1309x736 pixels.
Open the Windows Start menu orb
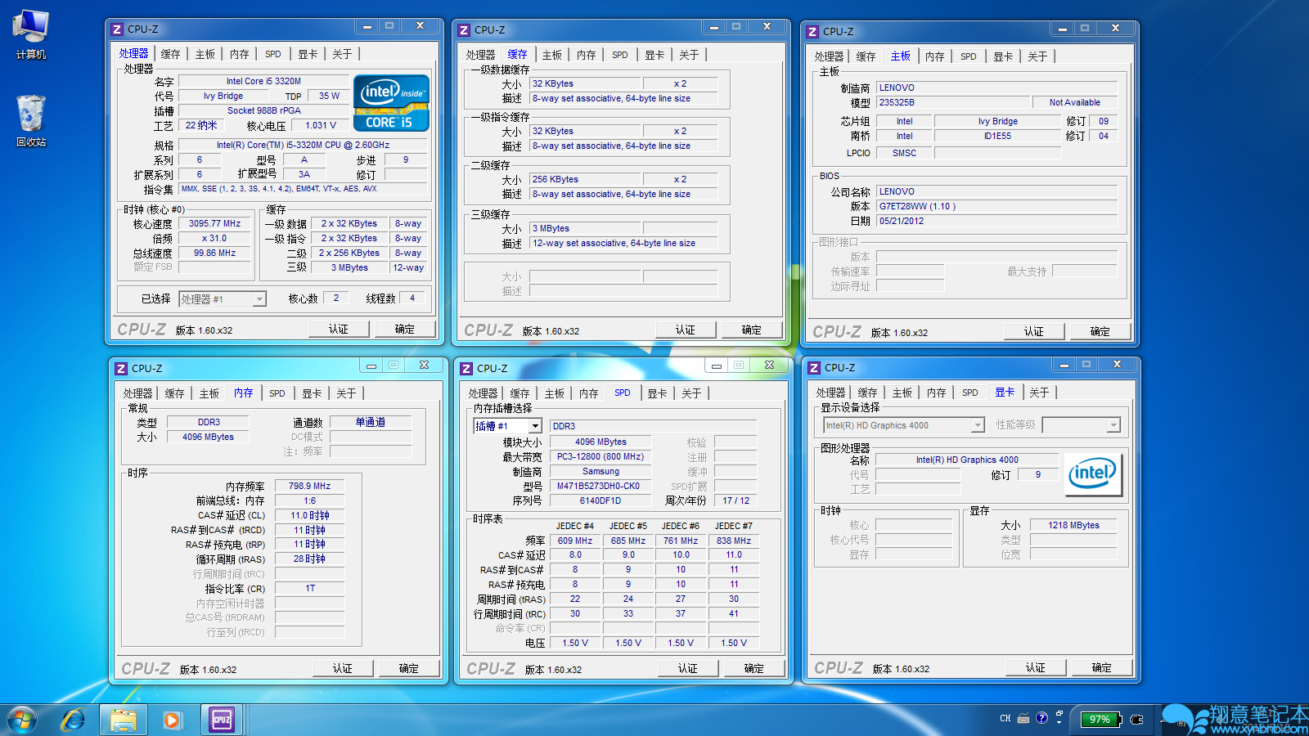pos(22,720)
